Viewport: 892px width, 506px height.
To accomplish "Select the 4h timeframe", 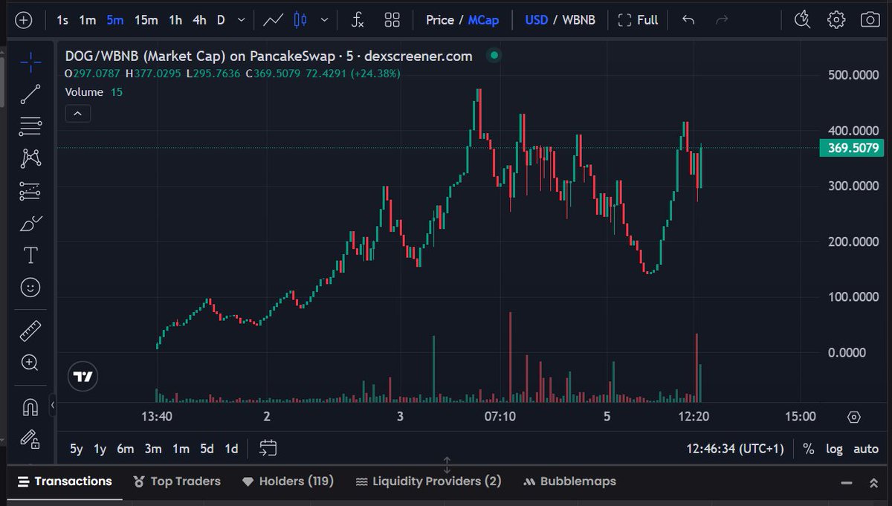I will tap(199, 20).
